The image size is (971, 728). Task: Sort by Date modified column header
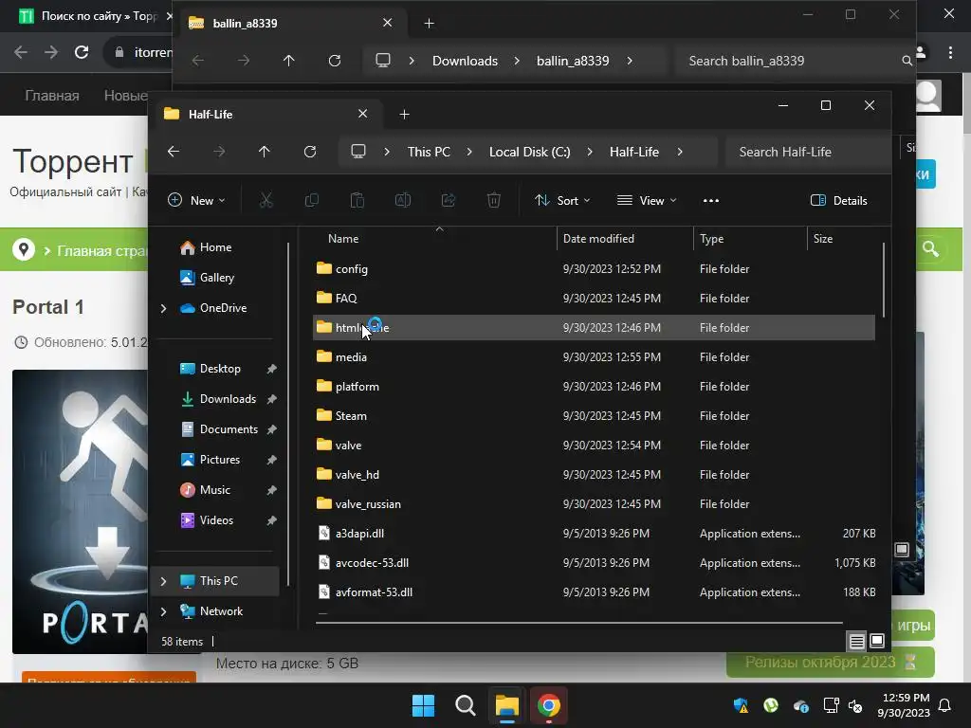coord(626,239)
